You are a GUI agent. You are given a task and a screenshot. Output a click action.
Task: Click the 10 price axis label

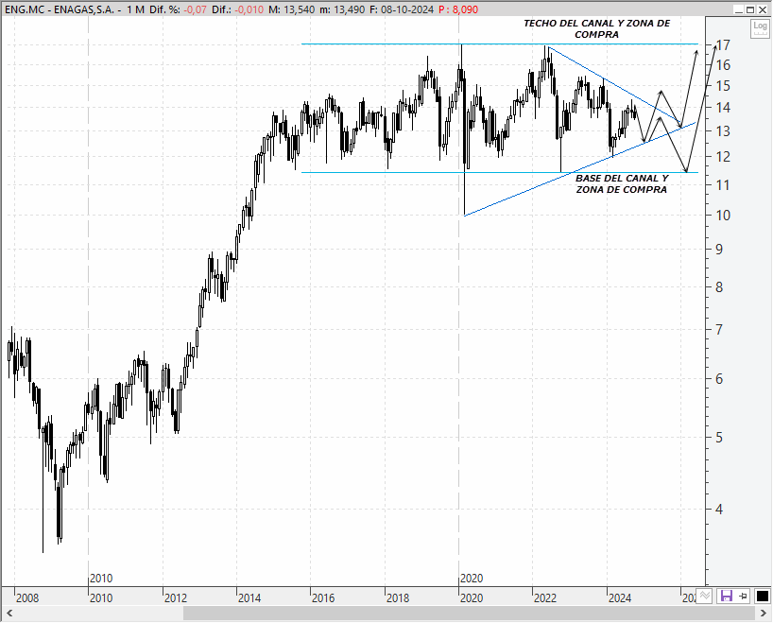[x=723, y=215]
